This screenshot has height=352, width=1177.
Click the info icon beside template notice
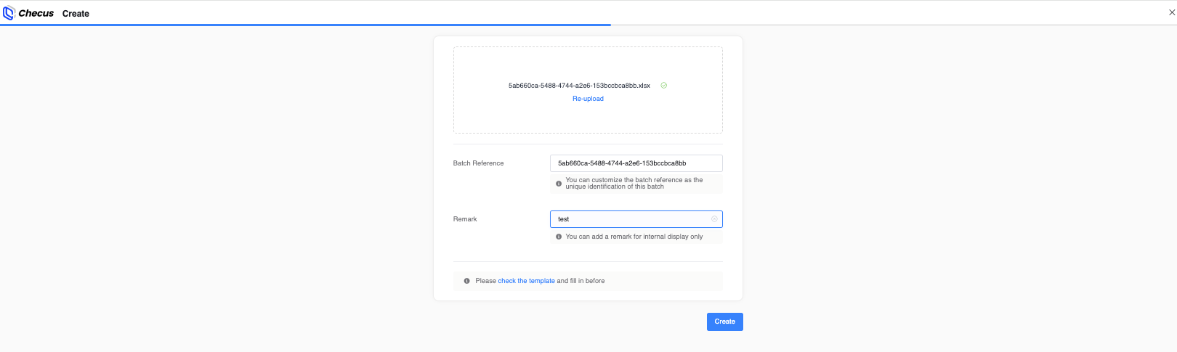[466, 281]
